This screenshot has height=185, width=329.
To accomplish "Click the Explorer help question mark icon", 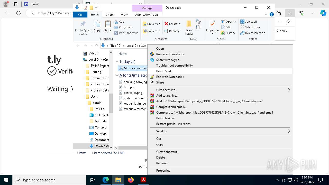I will (271, 15).
